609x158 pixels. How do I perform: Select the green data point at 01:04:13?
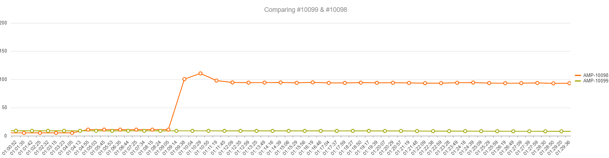coord(80,131)
